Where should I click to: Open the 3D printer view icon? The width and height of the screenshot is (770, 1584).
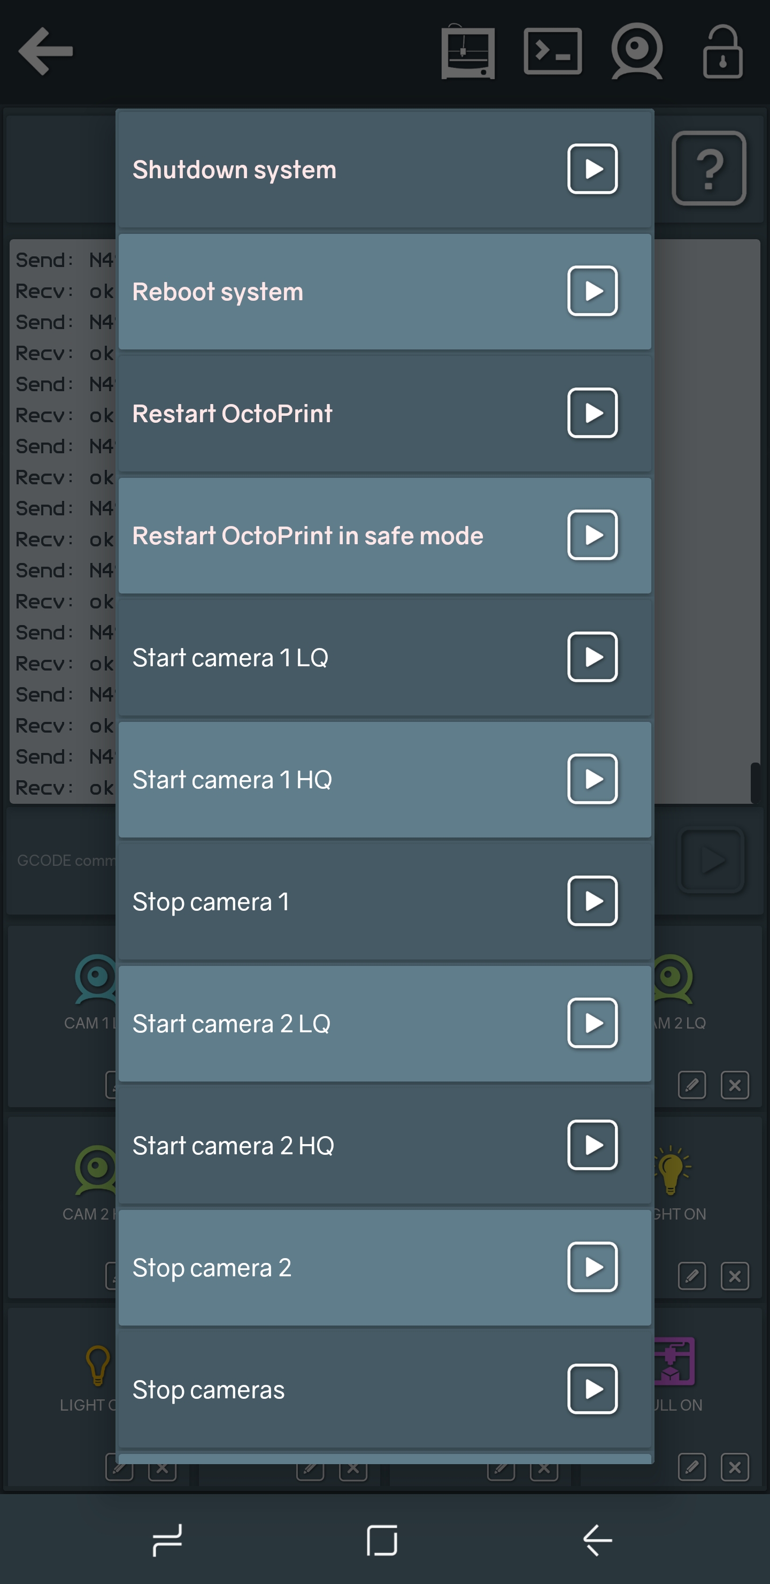coord(468,52)
